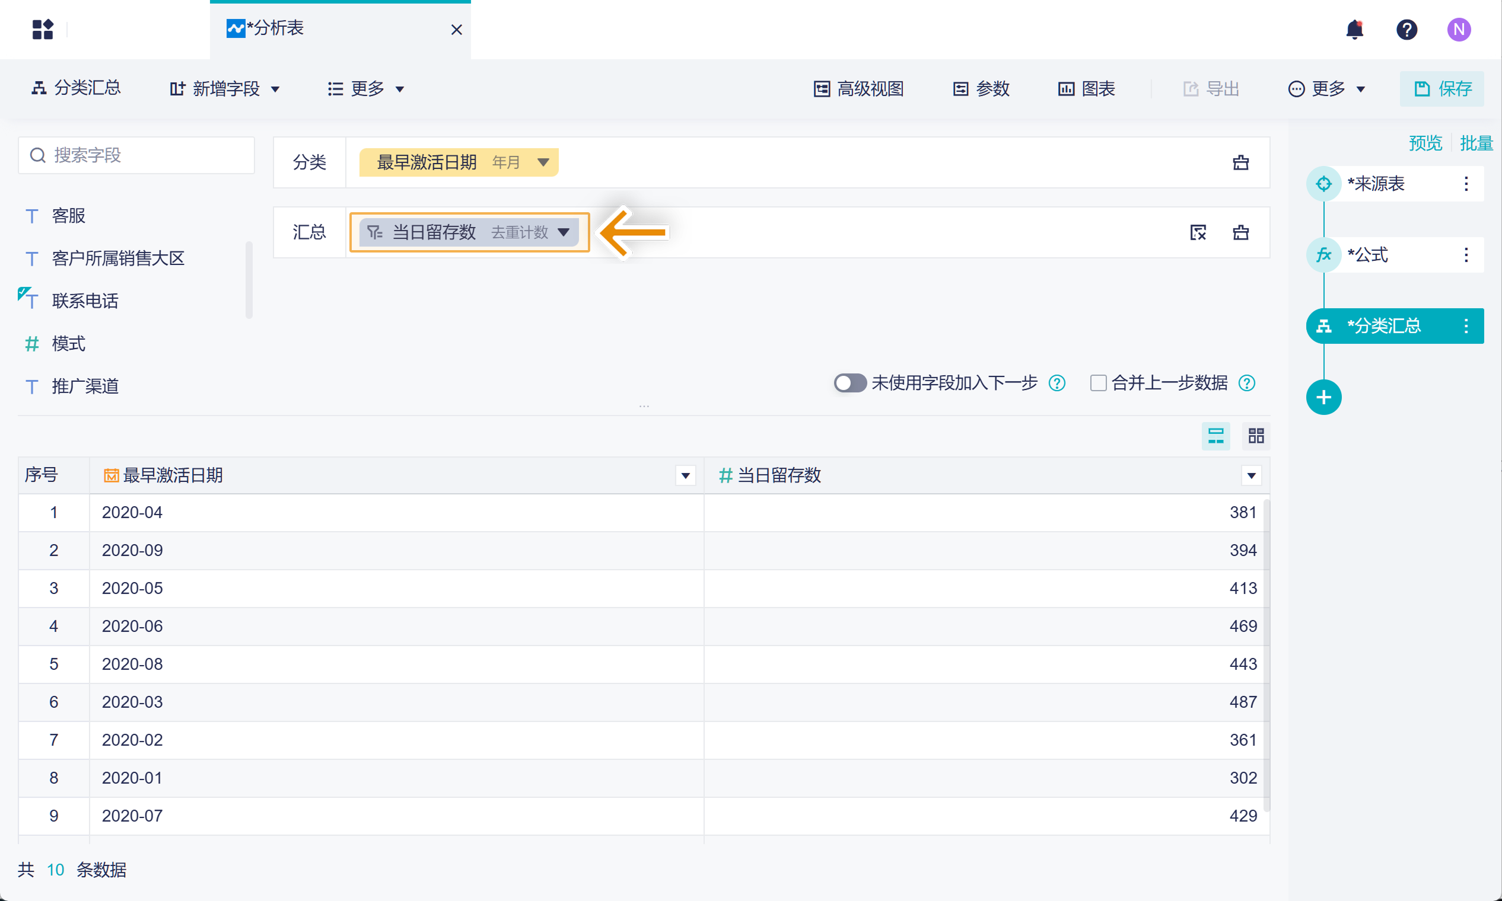Click the clear filter icon in 汇总 row
The width and height of the screenshot is (1502, 901).
point(1198,232)
